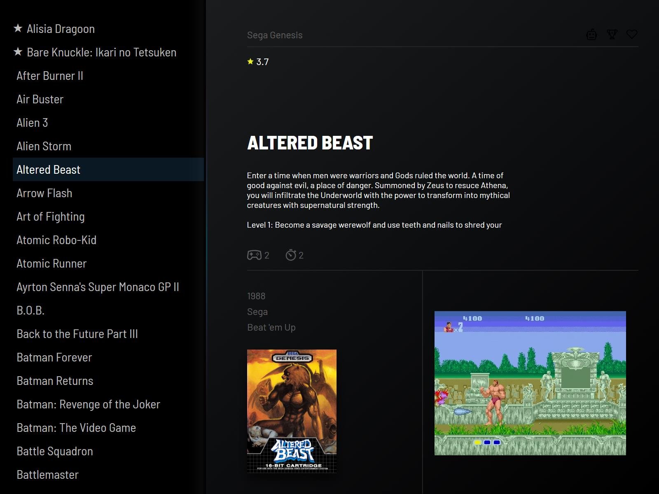Image resolution: width=659 pixels, height=494 pixels.
Task: Toggle the heart favorite icon
Action: tap(632, 34)
